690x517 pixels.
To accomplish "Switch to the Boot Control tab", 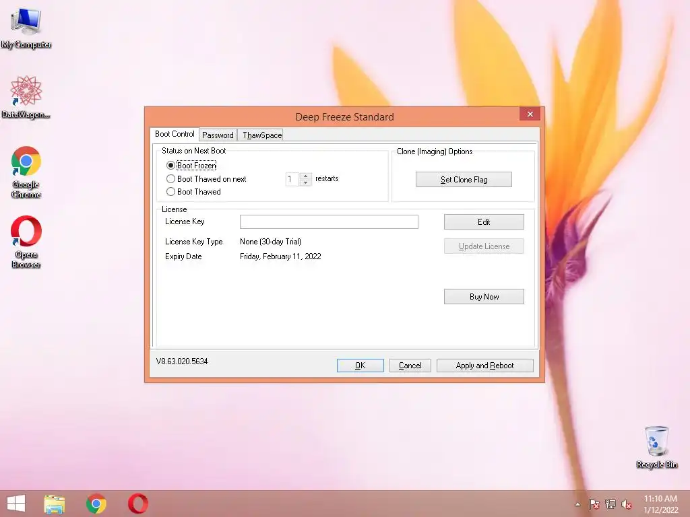I will pyautogui.click(x=175, y=134).
